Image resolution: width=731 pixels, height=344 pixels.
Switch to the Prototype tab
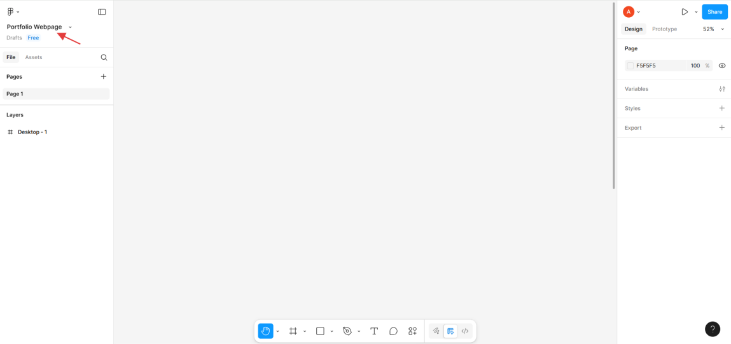point(664,29)
